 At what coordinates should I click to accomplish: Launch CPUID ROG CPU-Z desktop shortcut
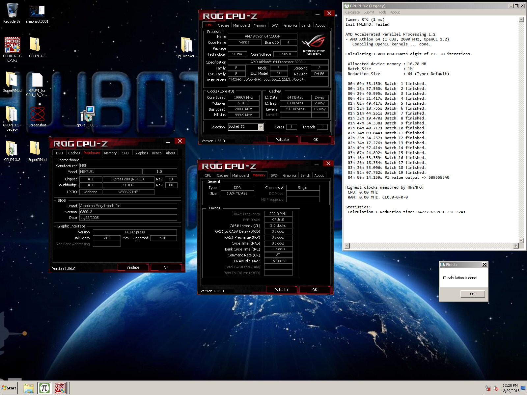click(x=12, y=49)
